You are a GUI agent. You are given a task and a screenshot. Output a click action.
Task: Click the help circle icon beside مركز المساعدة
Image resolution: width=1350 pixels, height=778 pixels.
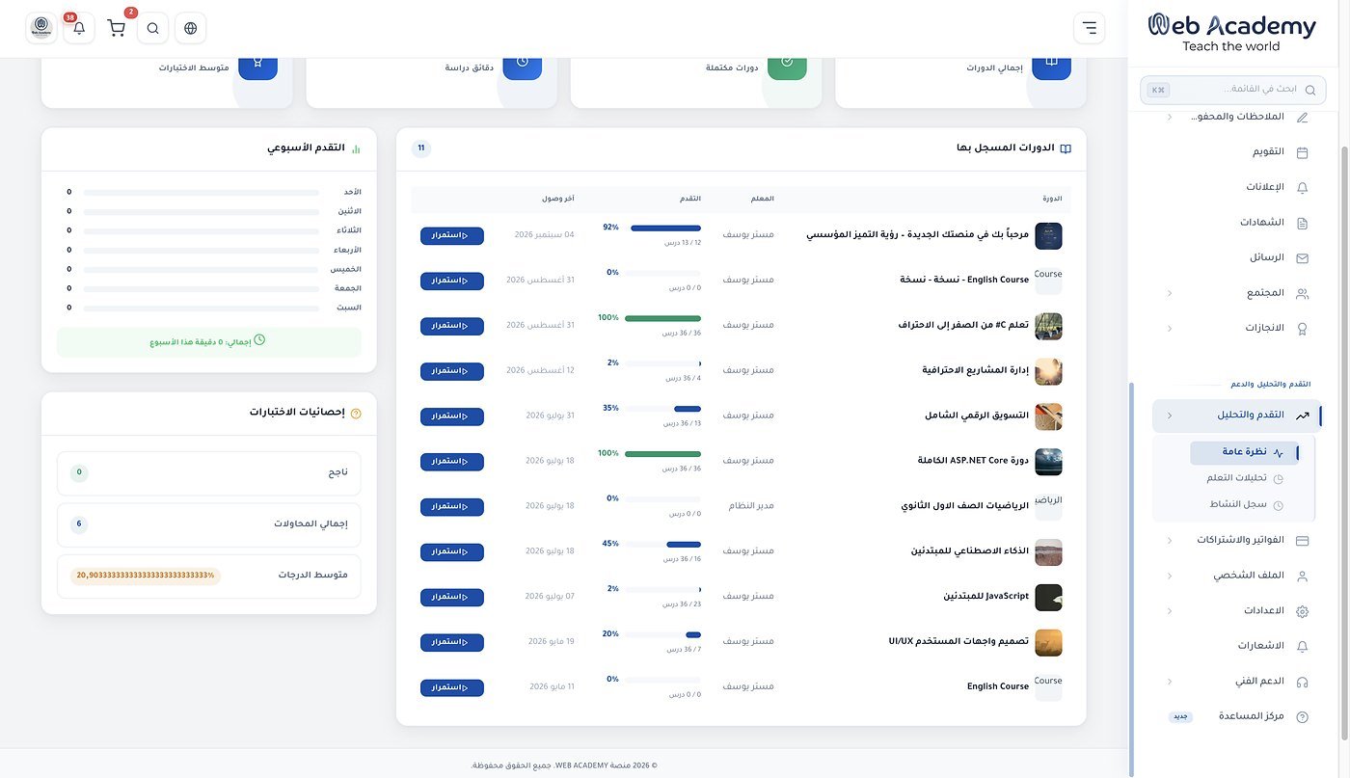(x=1302, y=717)
